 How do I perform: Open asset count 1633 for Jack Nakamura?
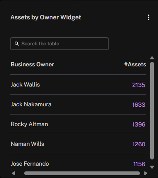tap(139, 105)
